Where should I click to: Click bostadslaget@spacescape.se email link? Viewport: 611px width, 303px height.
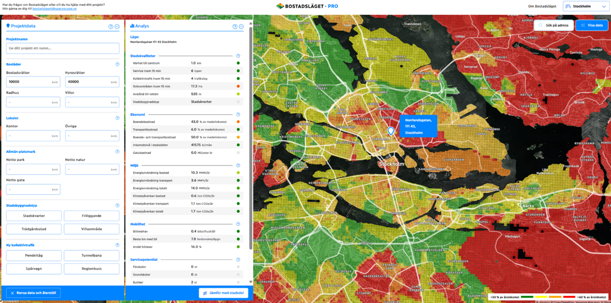55,9
